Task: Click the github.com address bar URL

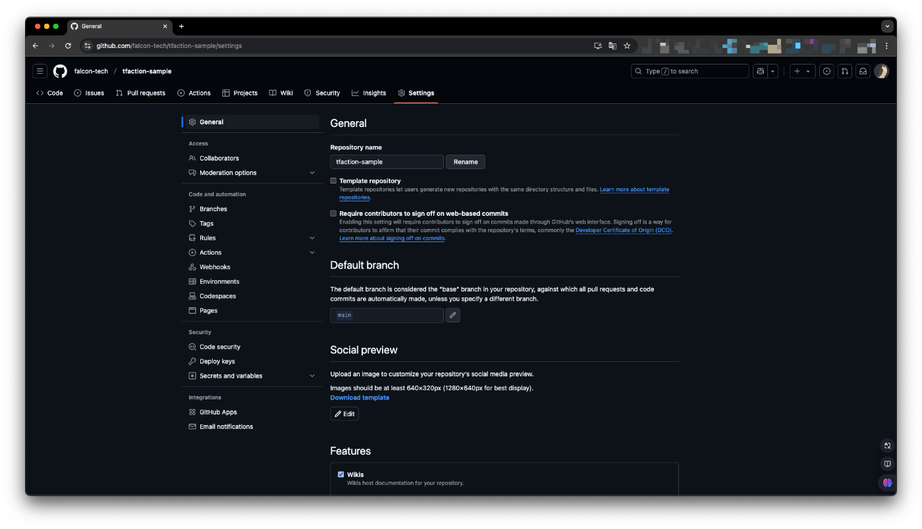Action: coord(169,46)
